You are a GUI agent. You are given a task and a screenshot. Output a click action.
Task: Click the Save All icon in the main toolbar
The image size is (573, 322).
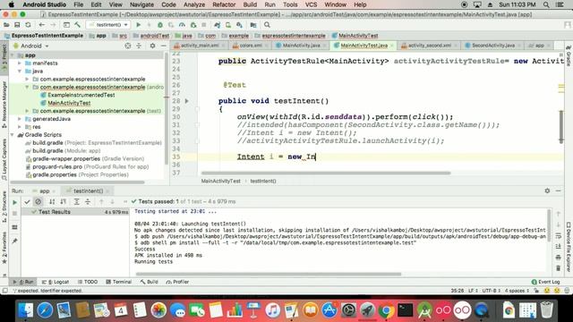point(17,25)
